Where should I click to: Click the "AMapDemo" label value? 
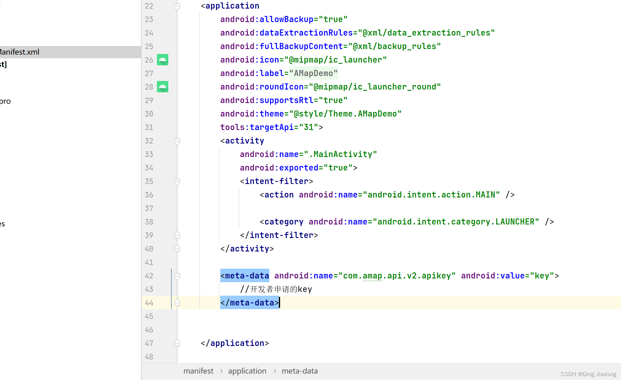[314, 73]
